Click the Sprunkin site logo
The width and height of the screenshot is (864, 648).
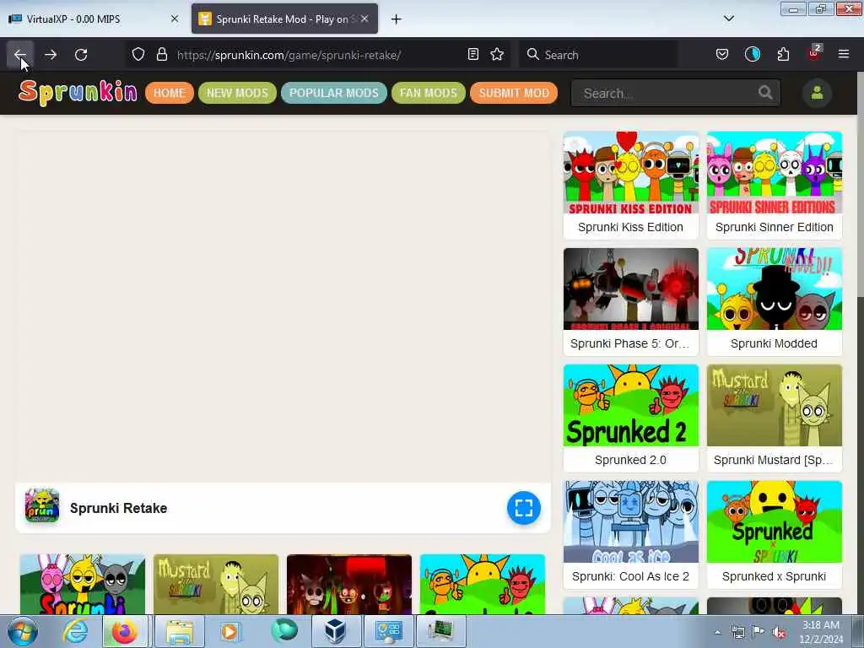click(x=78, y=93)
